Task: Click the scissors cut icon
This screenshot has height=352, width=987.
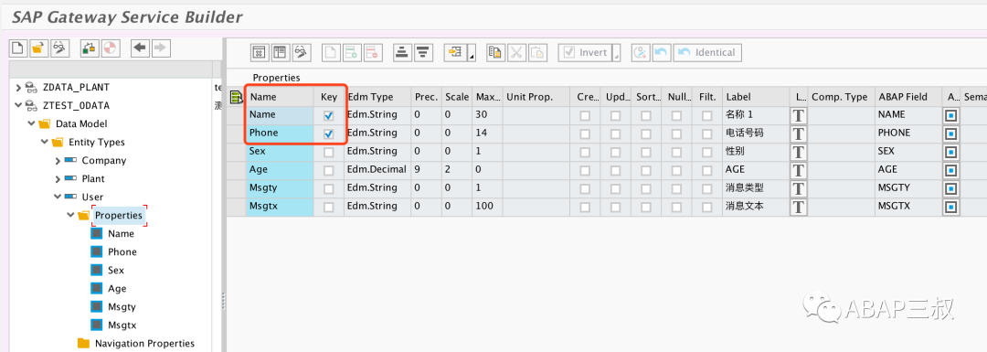Action: tap(515, 53)
